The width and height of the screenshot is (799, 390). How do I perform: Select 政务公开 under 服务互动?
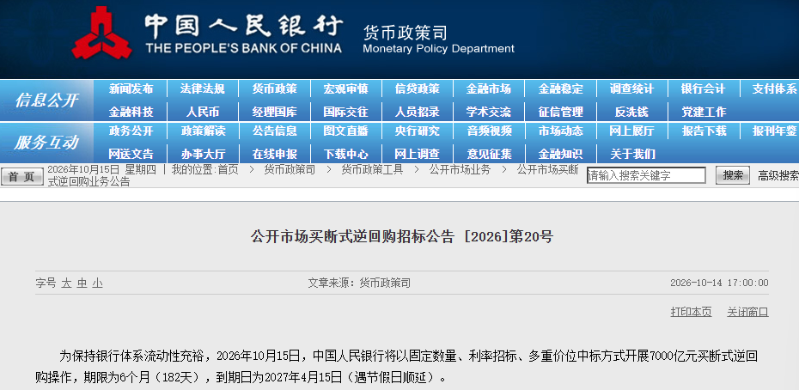[131, 131]
